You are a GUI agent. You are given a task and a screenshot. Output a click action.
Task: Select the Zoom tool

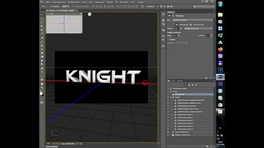(x=42, y=88)
